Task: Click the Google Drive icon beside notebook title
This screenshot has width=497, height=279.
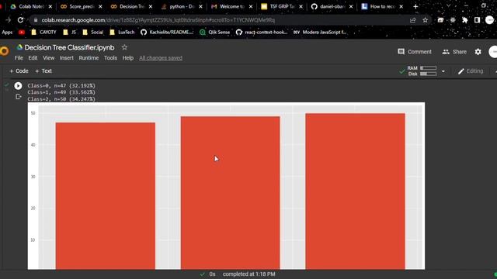Action: point(19,47)
